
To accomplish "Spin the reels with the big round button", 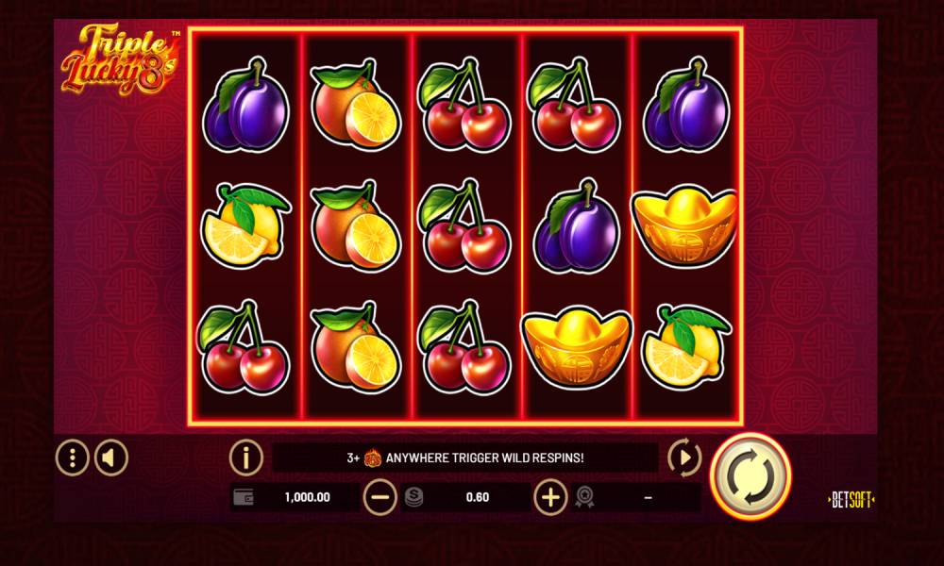I will (x=750, y=475).
